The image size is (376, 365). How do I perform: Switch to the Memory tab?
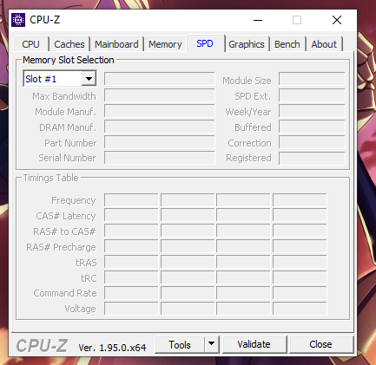click(x=165, y=44)
